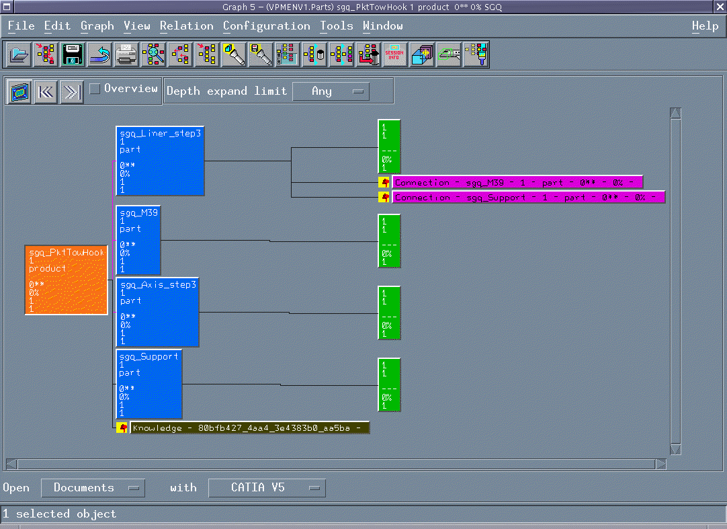Select the sgq_Support part node
Viewport: 727px width, 529px height.
point(148,384)
